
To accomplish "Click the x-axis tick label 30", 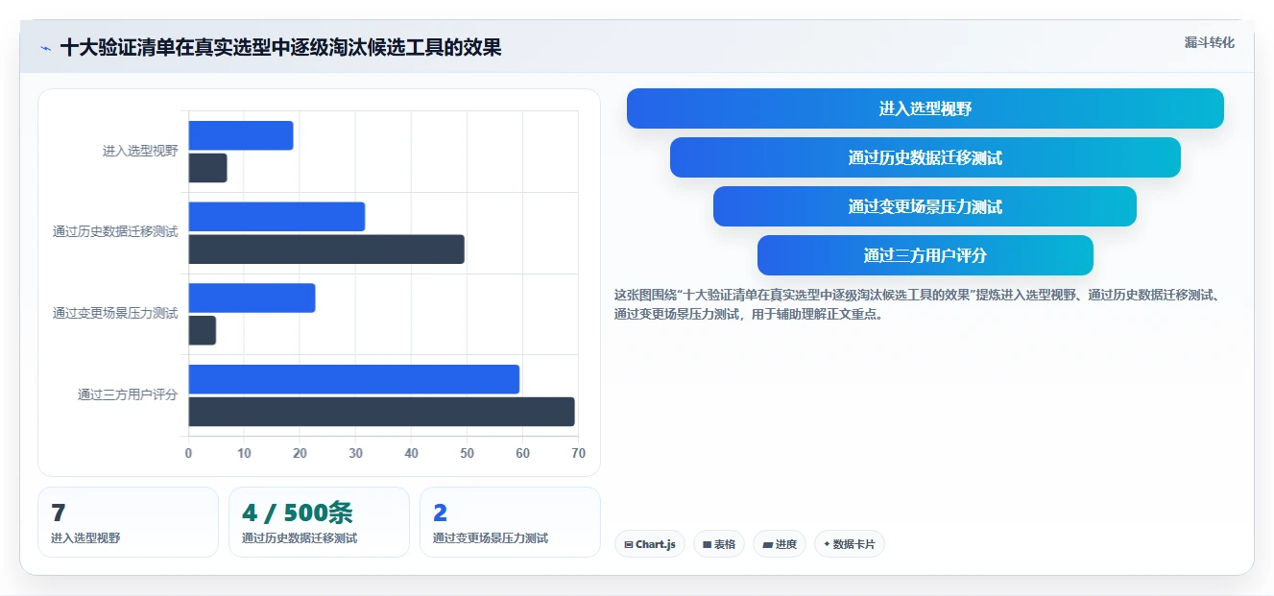I will tap(355, 453).
